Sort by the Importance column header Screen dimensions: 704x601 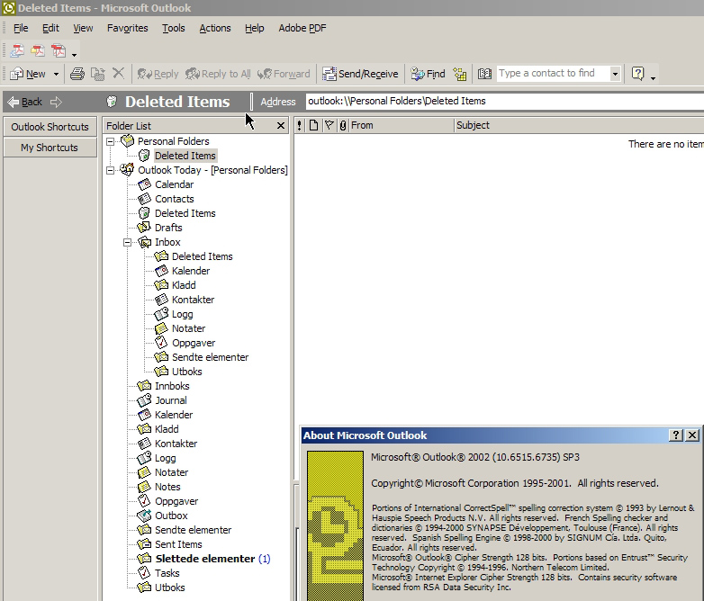click(x=300, y=125)
